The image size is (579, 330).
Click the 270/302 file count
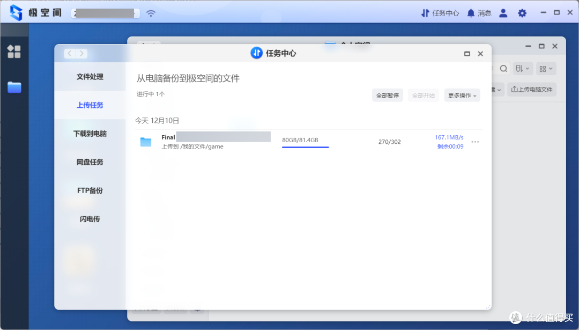coord(390,142)
